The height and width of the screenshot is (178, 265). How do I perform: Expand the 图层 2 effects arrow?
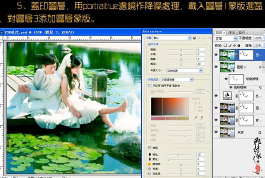click(x=263, y=67)
